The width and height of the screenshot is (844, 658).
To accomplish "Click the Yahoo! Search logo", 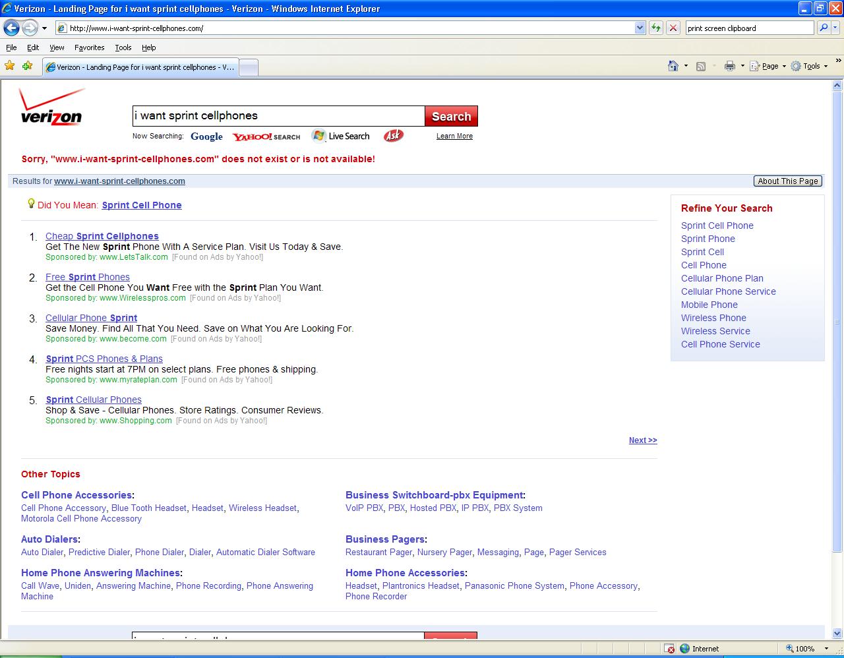I will tap(266, 136).
